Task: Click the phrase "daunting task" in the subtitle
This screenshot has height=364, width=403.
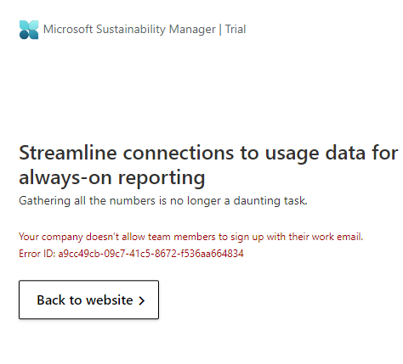Action: 270,201
